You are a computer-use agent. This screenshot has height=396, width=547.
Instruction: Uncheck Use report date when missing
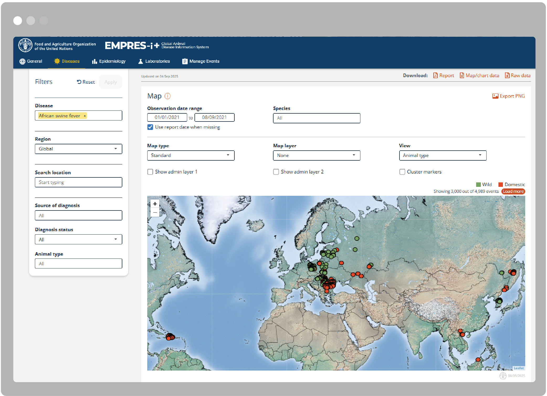(x=150, y=127)
